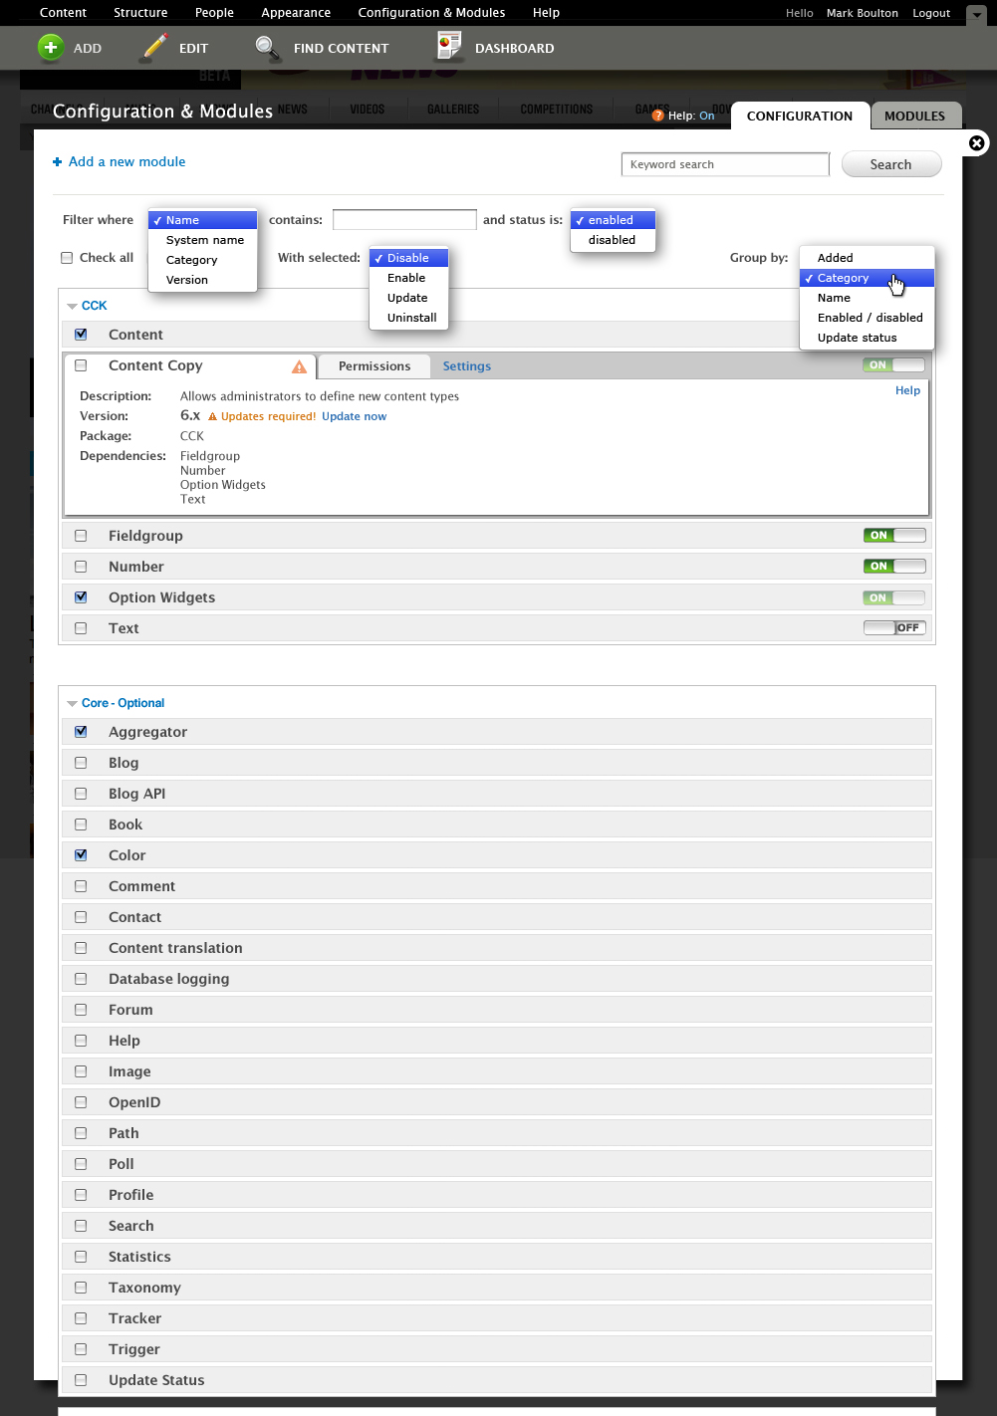The height and width of the screenshot is (1416, 997).
Task: Open the Configuration & Modules top menu
Action: pos(431,13)
